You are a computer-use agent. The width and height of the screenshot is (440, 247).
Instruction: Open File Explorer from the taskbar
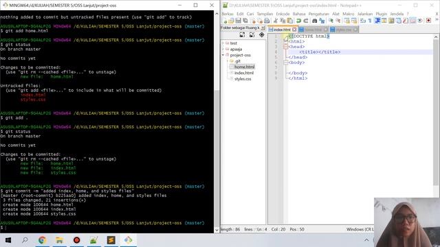[59, 240]
